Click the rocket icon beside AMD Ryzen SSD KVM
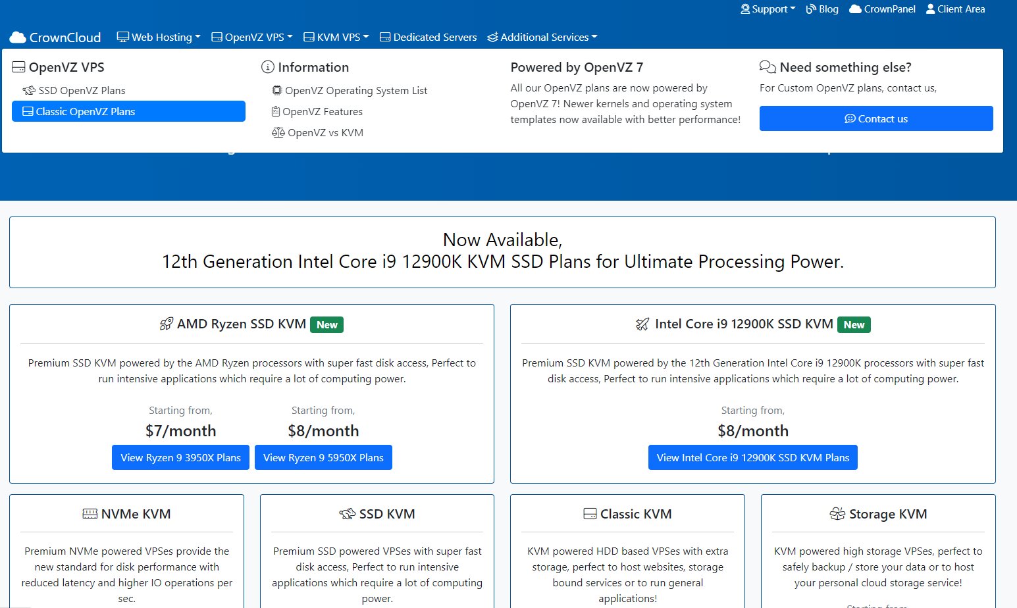The height and width of the screenshot is (608, 1017). pyautogui.click(x=167, y=324)
